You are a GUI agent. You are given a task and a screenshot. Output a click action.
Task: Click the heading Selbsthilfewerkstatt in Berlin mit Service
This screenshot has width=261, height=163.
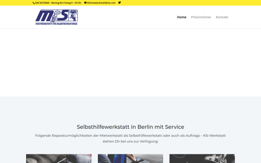130,127
